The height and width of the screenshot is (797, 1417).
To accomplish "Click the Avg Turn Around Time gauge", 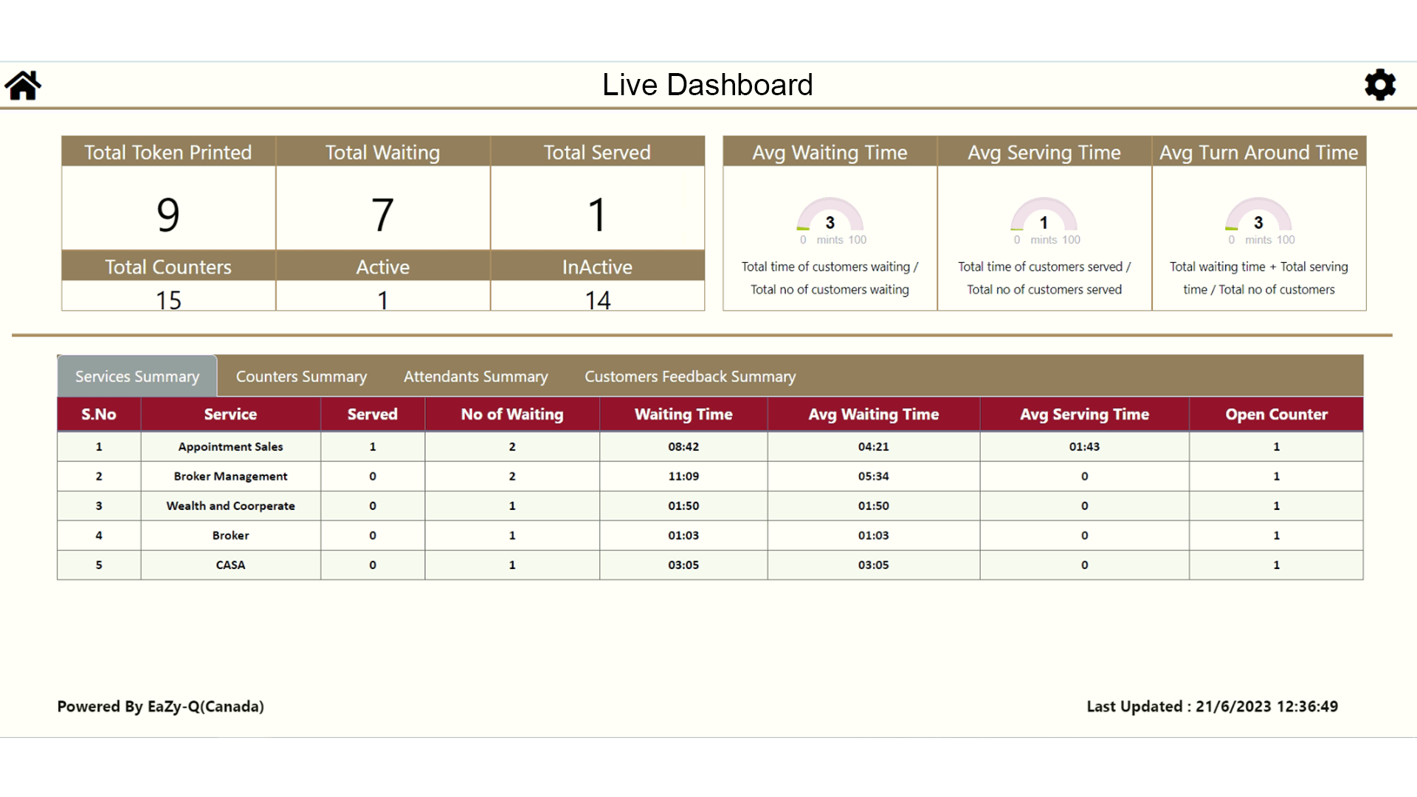I will (x=1258, y=216).
